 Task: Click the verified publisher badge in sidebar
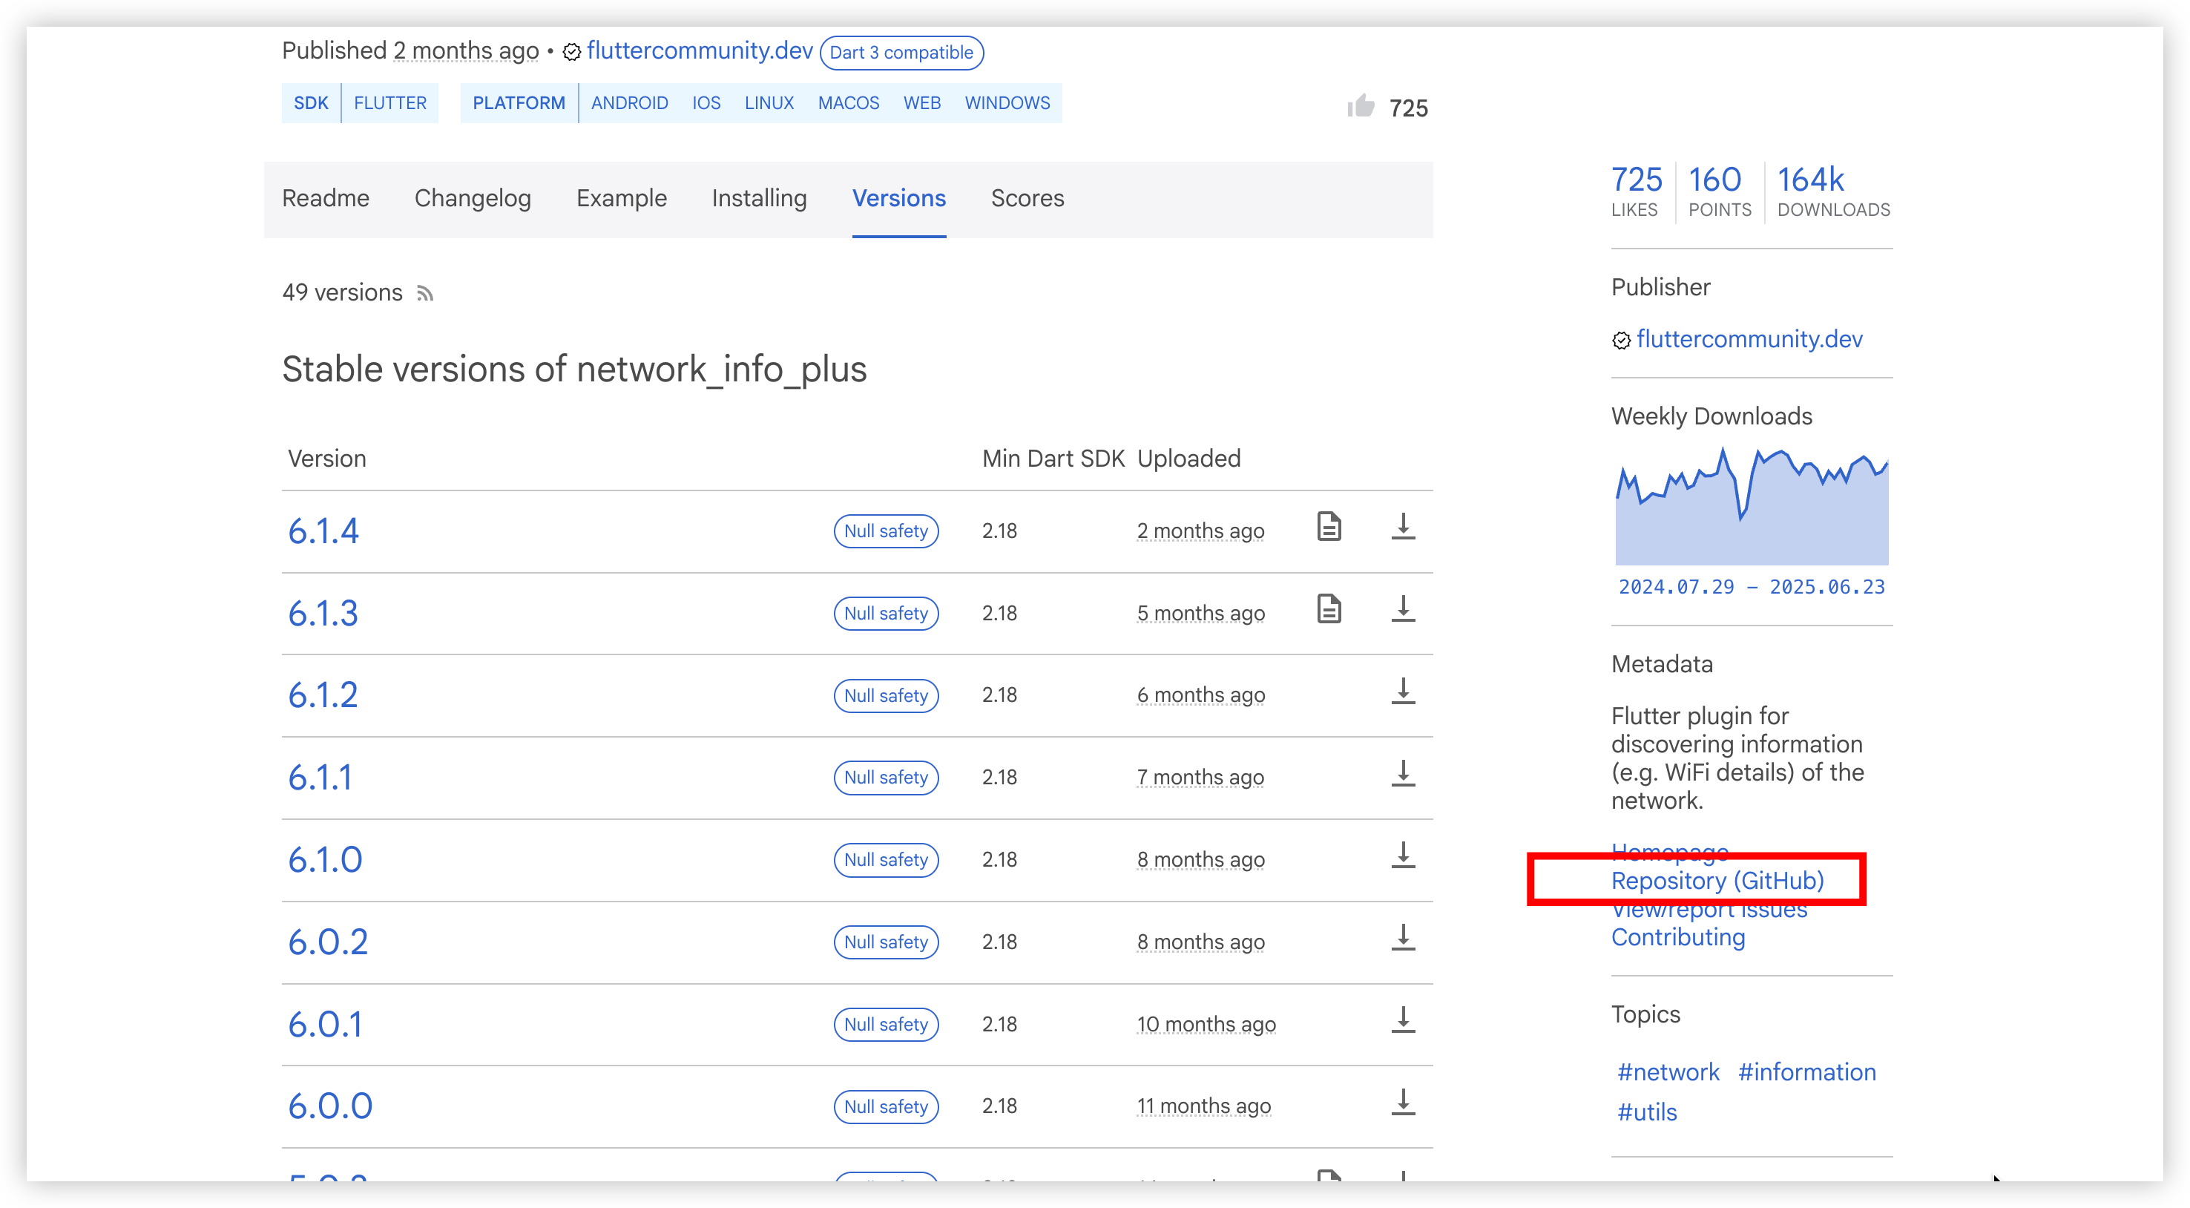[x=1621, y=341]
